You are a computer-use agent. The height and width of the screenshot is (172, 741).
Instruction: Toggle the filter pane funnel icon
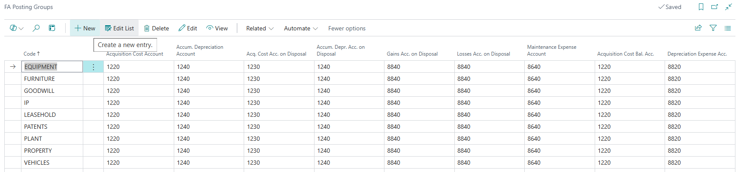point(713,28)
